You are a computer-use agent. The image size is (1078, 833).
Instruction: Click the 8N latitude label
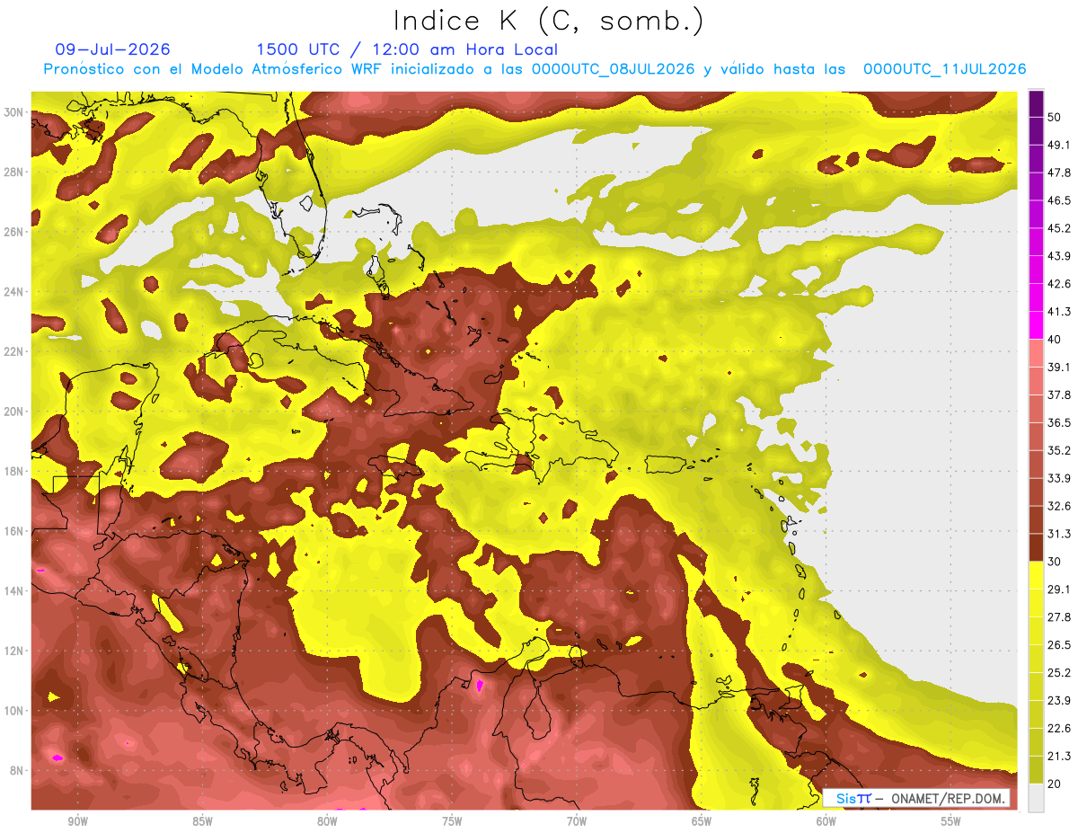(17, 771)
